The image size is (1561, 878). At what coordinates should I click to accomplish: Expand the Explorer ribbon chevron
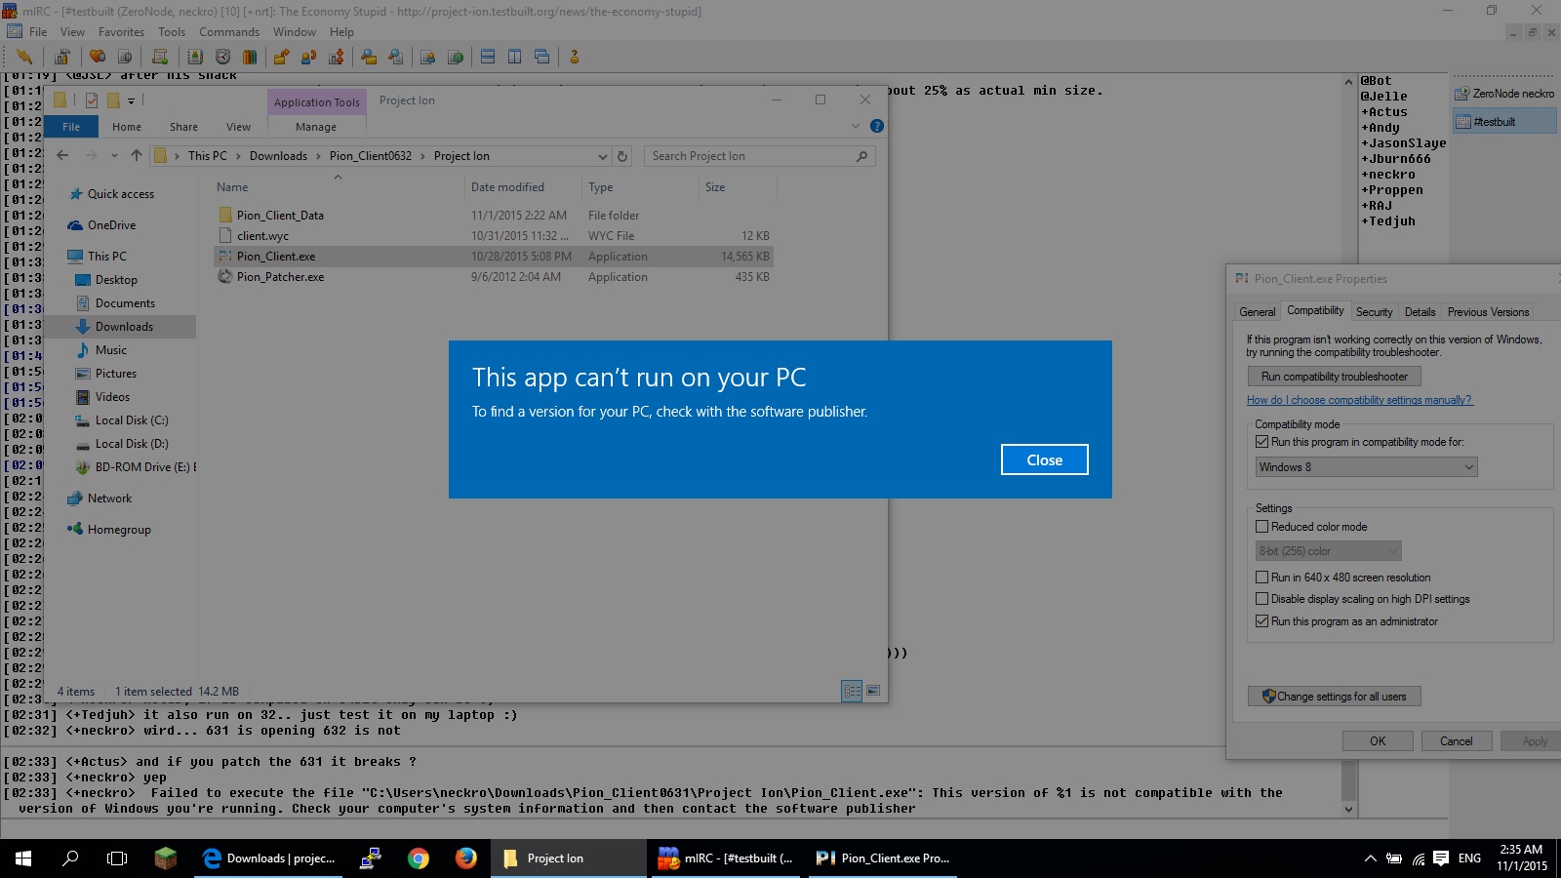click(856, 126)
